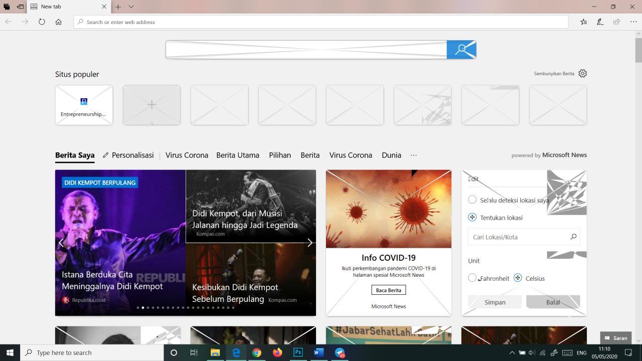This screenshot has width=642, height=361.
Task: Open the Windows Start menu
Action: pos(10,352)
